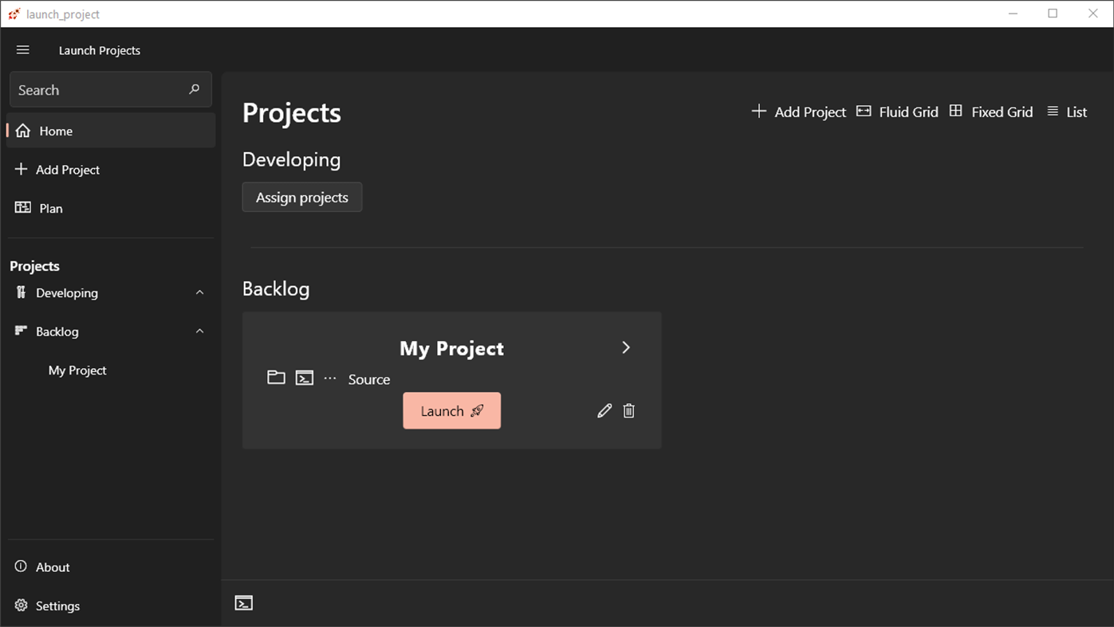Collapse the Backlog section in sidebar
The width and height of the screenshot is (1114, 627).
pyautogui.click(x=199, y=331)
